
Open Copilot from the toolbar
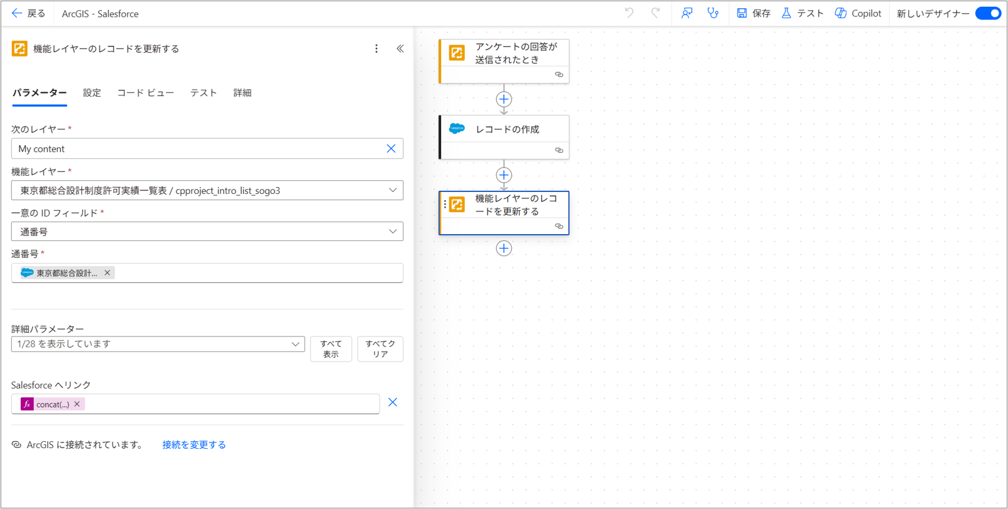[858, 13]
